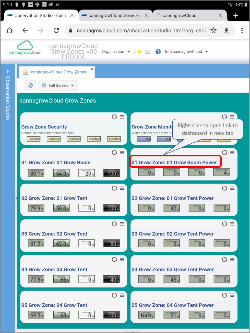Open 03 Grow Zone: 02 Grow Tent link
The height and width of the screenshot is (333, 250).
pos(54,234)
